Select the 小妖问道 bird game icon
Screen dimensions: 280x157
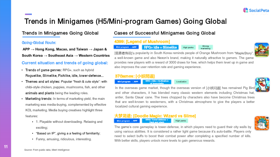click(x=261, y=84)
